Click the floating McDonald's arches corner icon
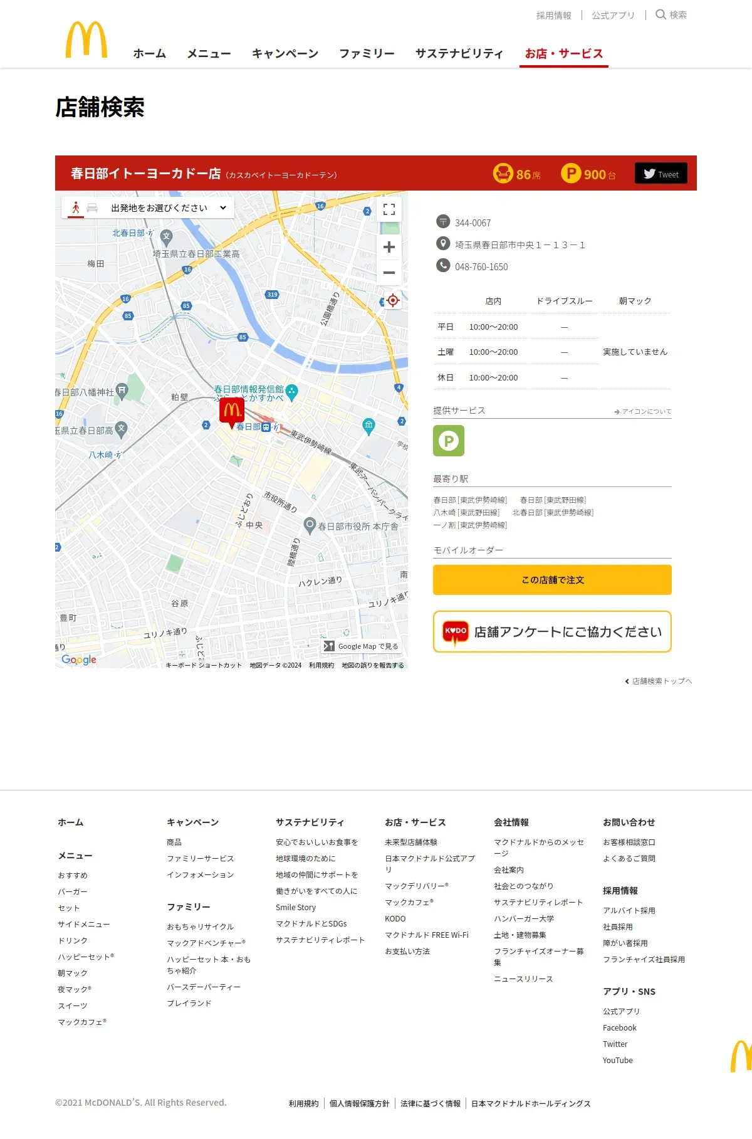The height and width of the screenshot is (1139, 752). [x=741, y=1056]
